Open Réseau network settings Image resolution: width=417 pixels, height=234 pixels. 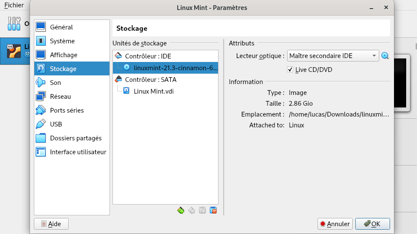tap(60, 97)
